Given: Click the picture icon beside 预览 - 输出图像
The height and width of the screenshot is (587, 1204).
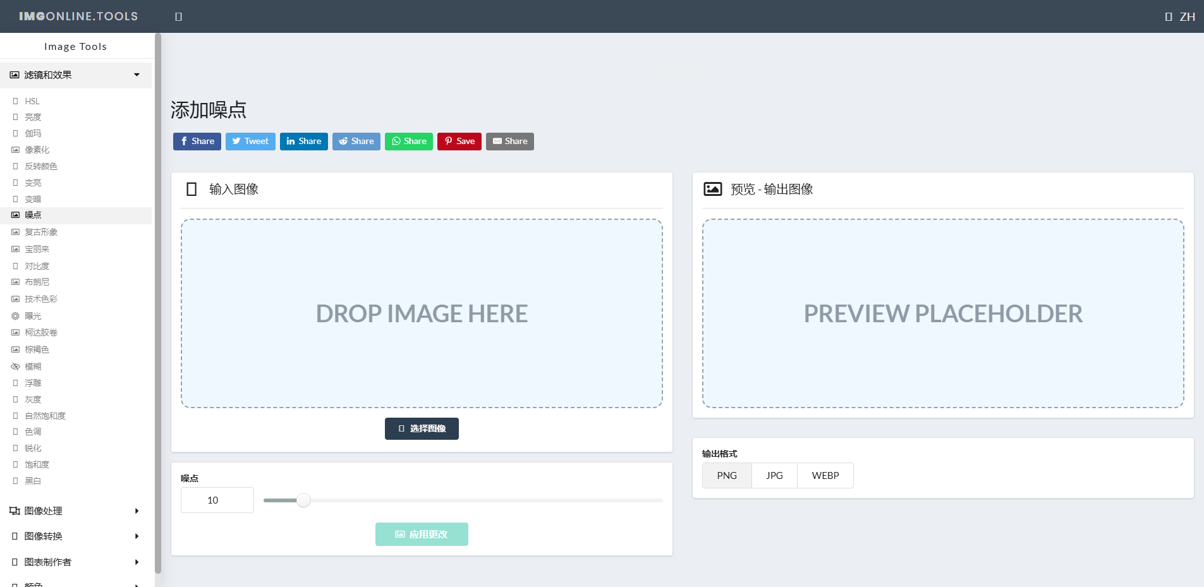Looking at the screenshot, I should coord(713,189).
